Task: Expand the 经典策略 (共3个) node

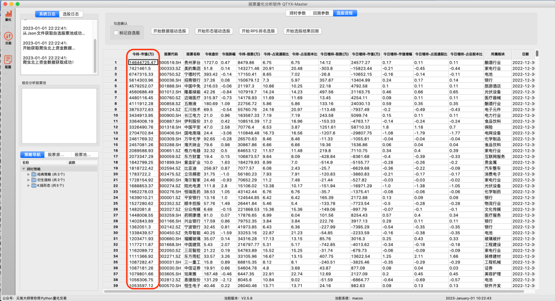Action: pyautogui.click(x=29, y=174)
